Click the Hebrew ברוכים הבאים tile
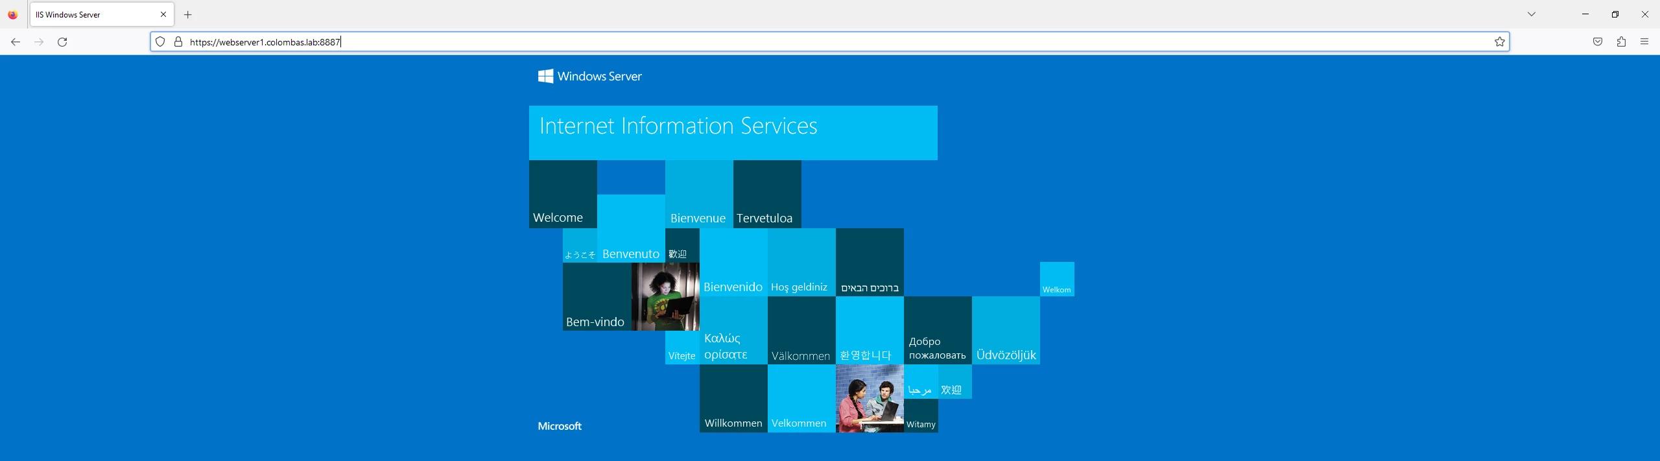The width and height of the screenshot is (1660, 461). point(870,263)
